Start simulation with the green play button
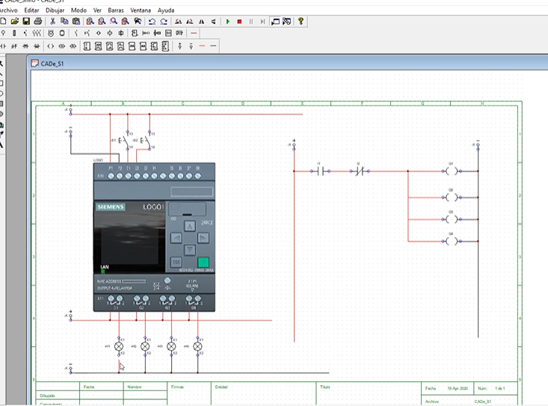The width and height of the screenshot is (548, 406). [228, 22]
